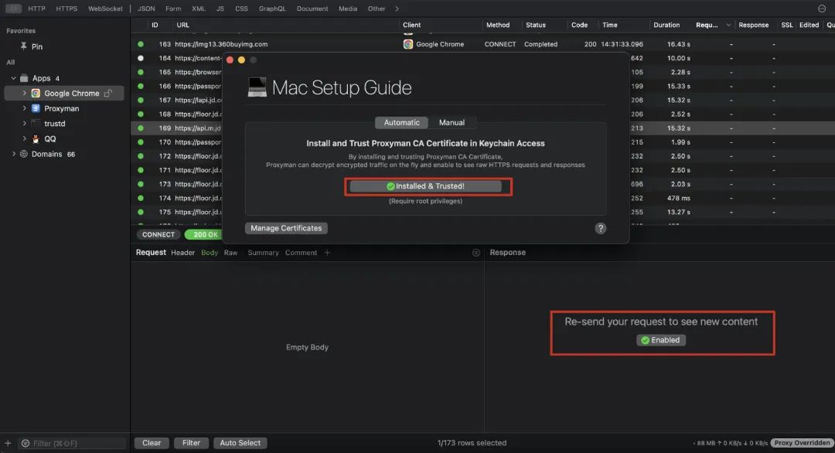Filter by CSS content type
This screenshot has height=453, width=835.
241,9
